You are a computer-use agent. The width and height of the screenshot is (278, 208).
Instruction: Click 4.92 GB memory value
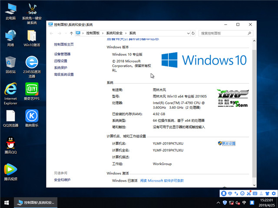click(x=159, y=114)
